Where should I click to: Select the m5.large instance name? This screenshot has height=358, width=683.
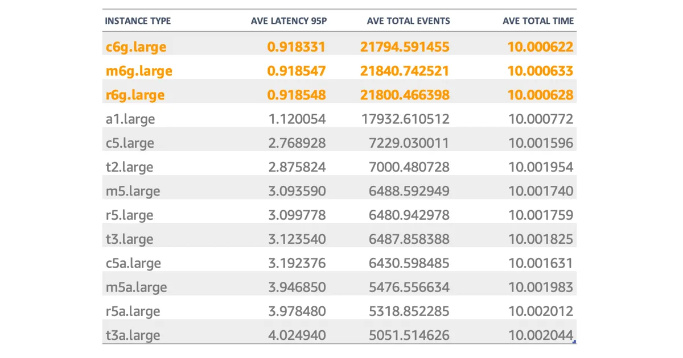(133, 191)
